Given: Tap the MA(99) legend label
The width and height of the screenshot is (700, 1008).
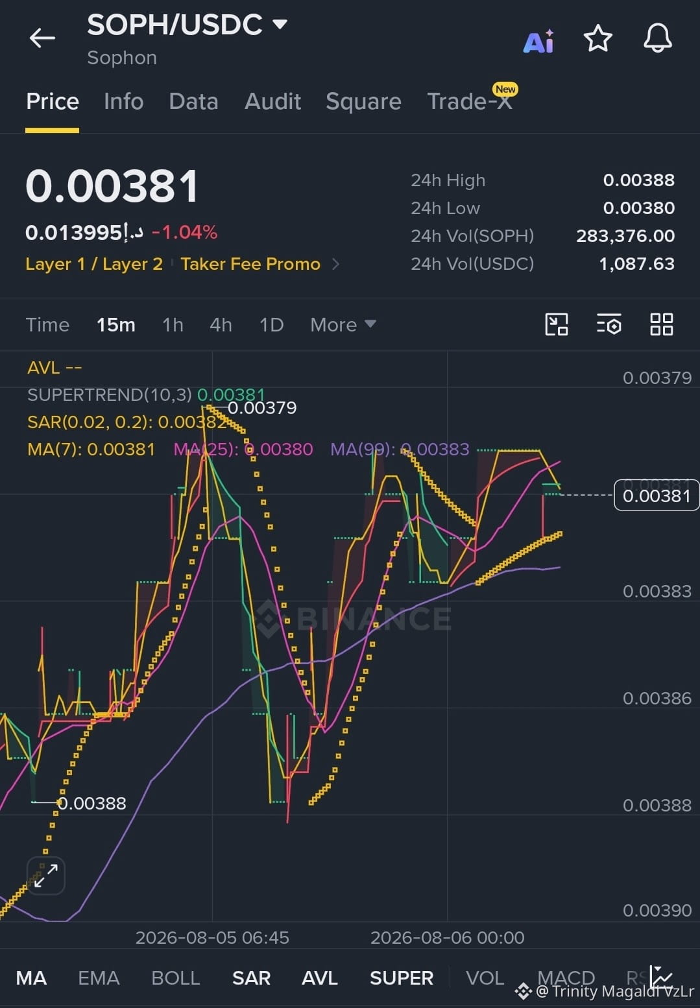Looking at the screenshot, I should [x=400, y=449].
